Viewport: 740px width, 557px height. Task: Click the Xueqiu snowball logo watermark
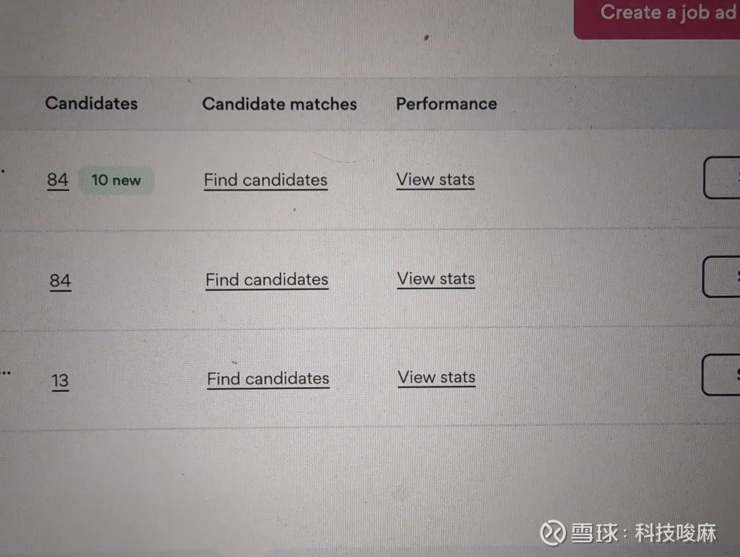click(x=553, y=533)
